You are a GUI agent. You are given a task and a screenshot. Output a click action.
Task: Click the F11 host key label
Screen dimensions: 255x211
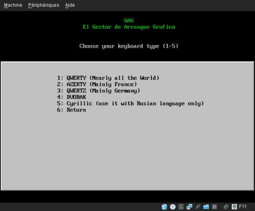coord(243,206)
